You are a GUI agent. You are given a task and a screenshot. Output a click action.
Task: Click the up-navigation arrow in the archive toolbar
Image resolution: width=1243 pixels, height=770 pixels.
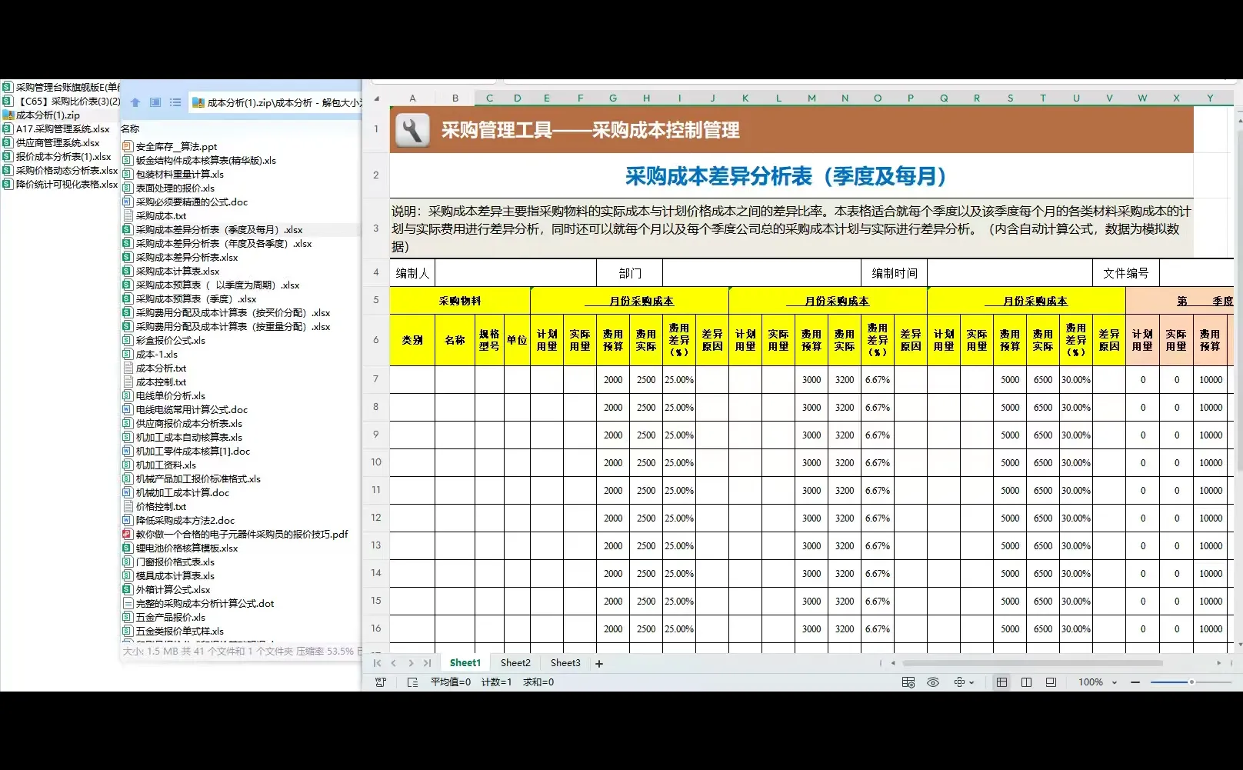135,102
